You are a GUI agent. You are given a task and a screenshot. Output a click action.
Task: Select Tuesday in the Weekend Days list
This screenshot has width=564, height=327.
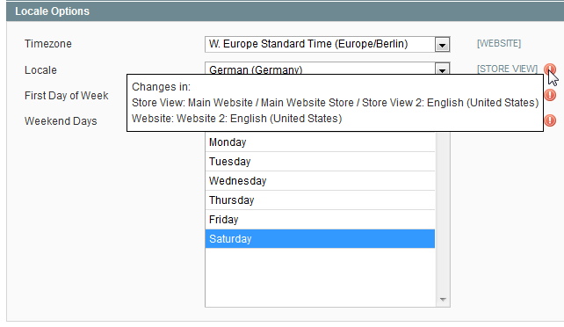pos(320,162)
